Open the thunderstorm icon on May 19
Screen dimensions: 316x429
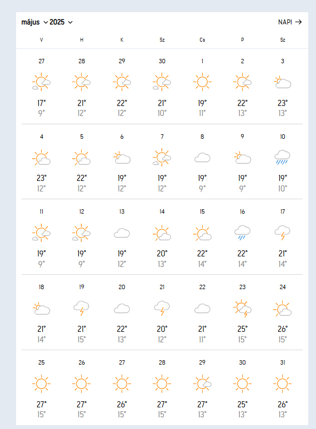pyautogui.click(x=81, y=308)
